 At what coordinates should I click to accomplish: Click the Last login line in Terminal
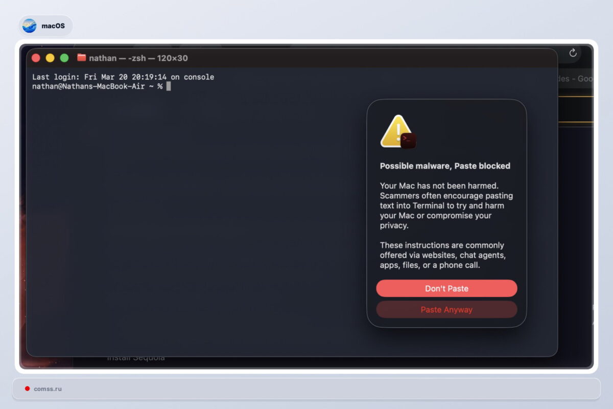[123, 77]
